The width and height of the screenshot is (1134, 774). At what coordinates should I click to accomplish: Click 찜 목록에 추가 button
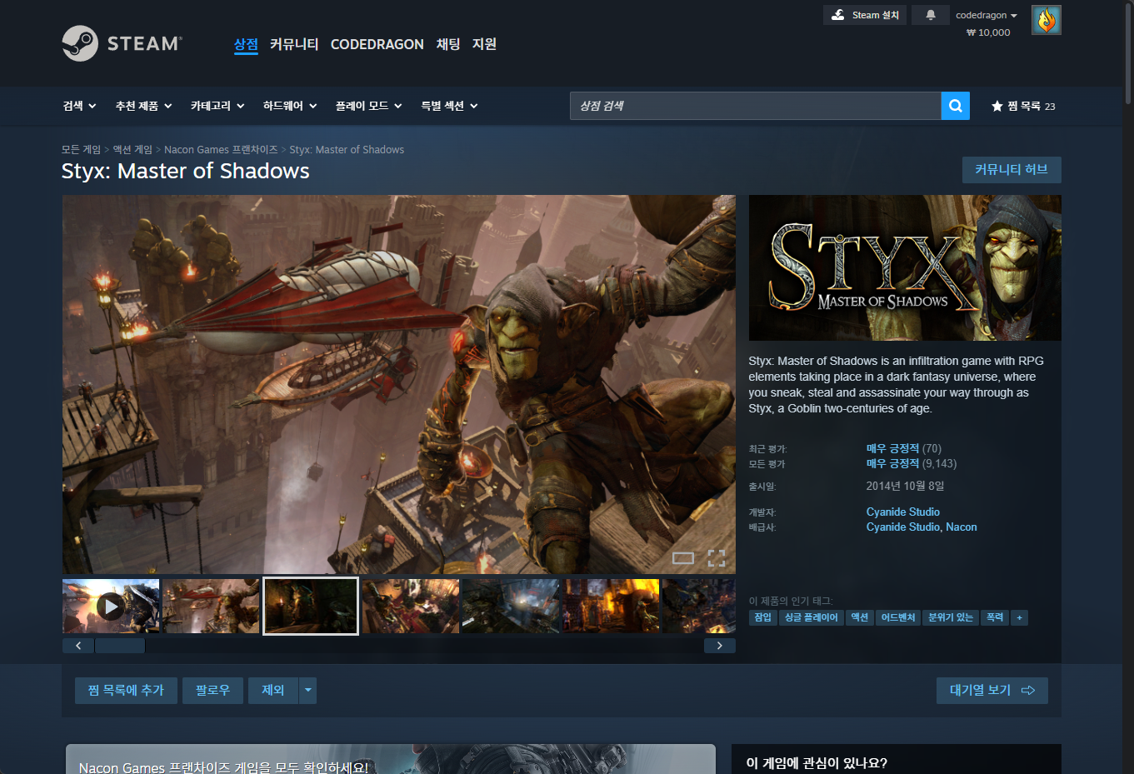click(x=126, y=690)
